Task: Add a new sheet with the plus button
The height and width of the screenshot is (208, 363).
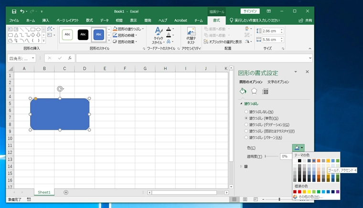Action: point(66,192)
